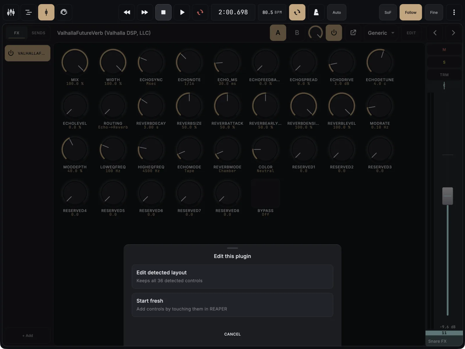465x349 pixels.
Task: Switch to the FX tab
Action: click(x=17, y=33)
